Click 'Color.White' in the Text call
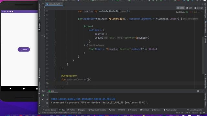 pyautogui.click(x=148, y=49)
